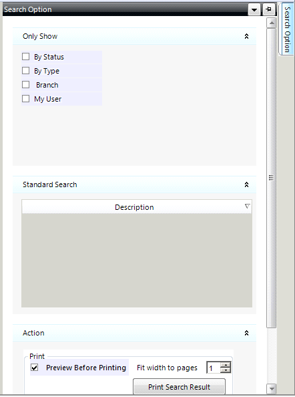Toggle the pin icon on Search Option panel
Viewport: 295px width, 397px height.
268,9
